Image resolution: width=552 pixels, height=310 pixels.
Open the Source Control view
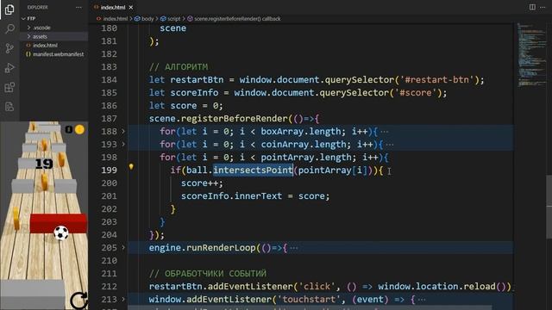point(9,48)
